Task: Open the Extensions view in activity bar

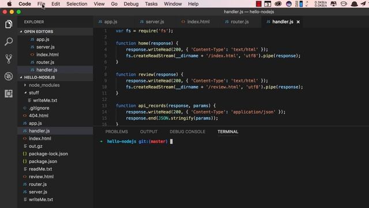Action: (9, 94)
